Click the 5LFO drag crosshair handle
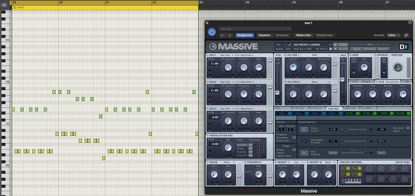Screen dimensions: 415x196 click(x=357, y=113)
